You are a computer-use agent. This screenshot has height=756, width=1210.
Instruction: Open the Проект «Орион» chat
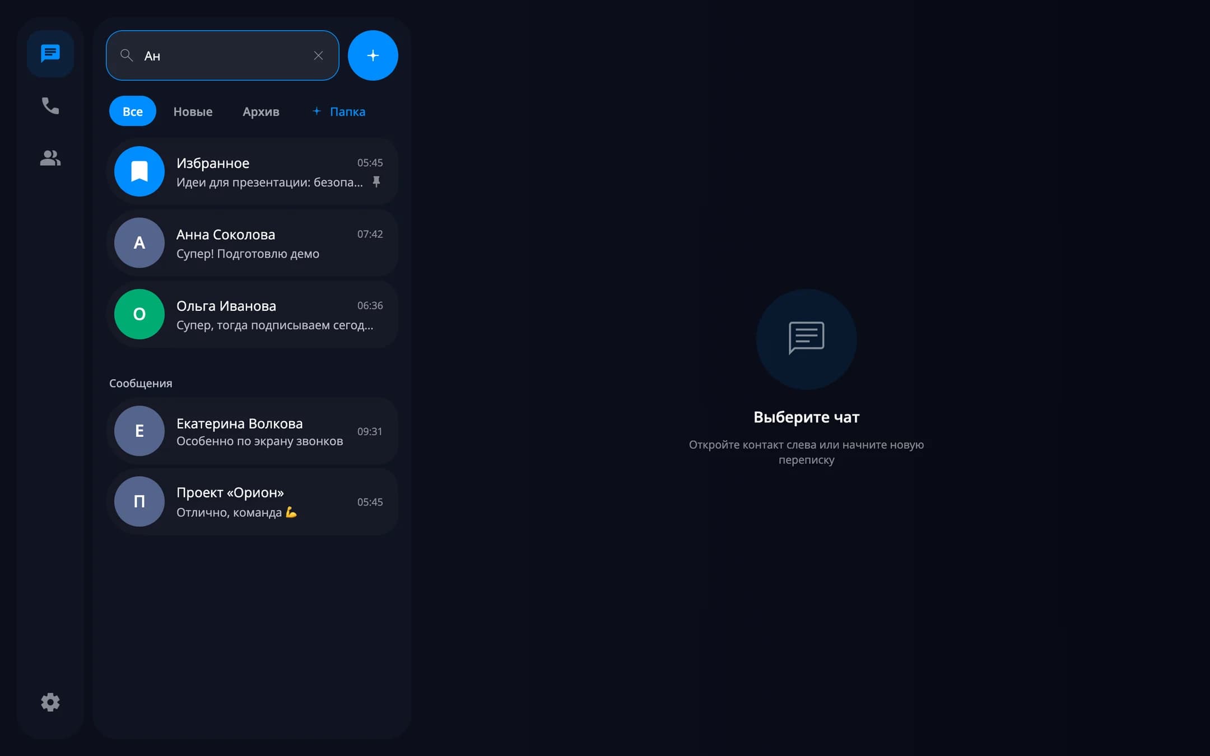252,502
